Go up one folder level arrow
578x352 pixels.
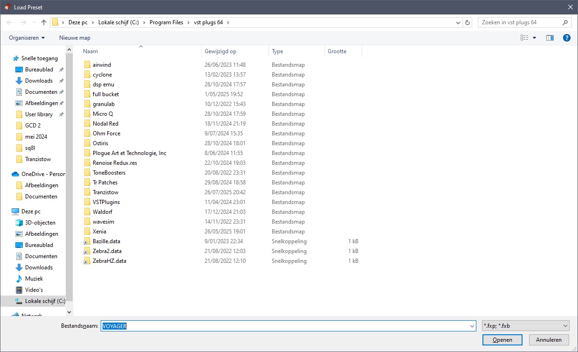tap(44, 22)
